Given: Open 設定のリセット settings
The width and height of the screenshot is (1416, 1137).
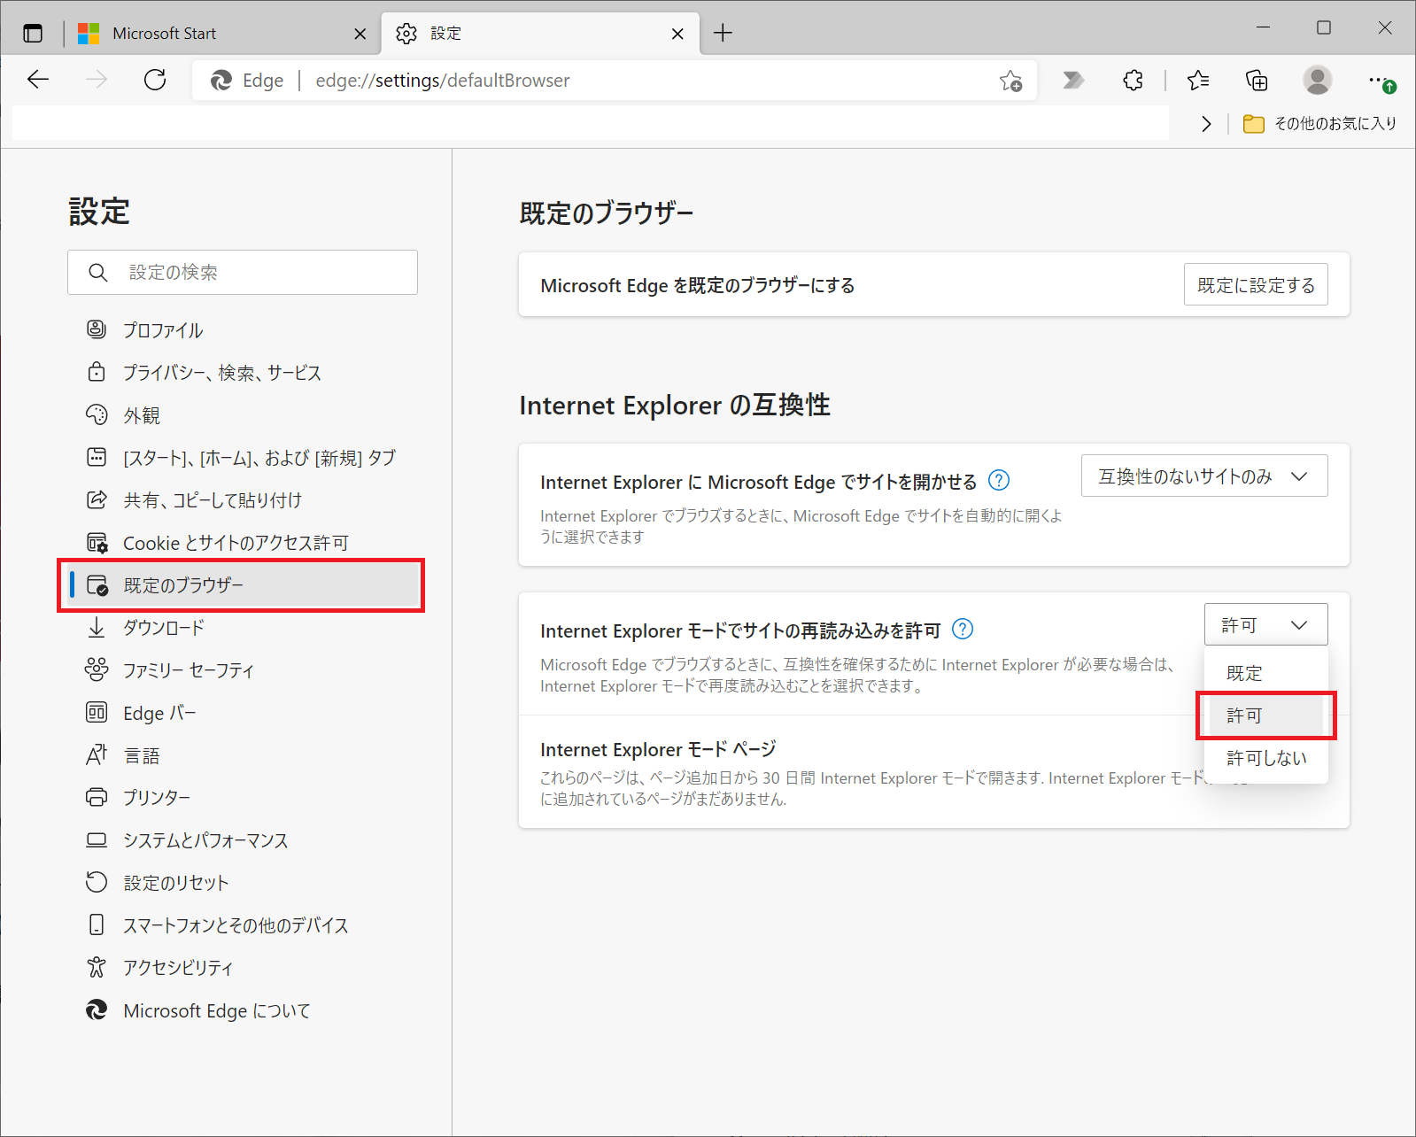Looking at the screenshot, I should 243,883.
